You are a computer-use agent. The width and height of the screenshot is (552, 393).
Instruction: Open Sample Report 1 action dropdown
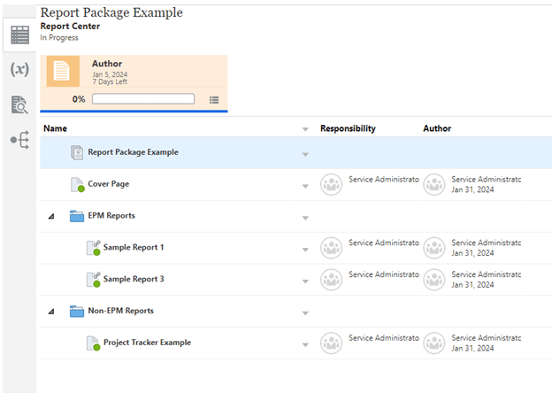pyautogui.click(x=305, y=250)
